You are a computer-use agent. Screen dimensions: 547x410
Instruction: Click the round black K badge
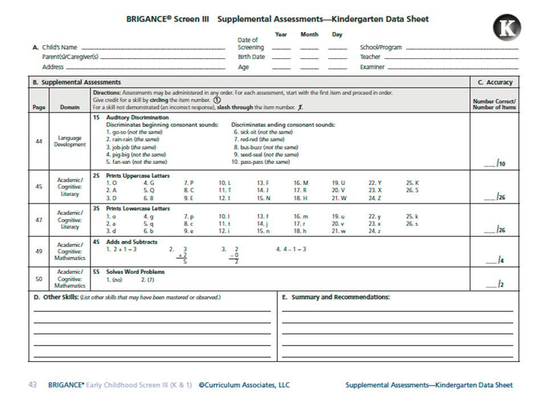coord(507,28)
